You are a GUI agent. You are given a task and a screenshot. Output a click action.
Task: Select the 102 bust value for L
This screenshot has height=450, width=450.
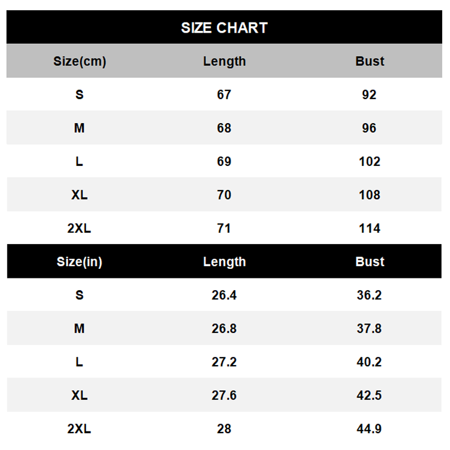(370, 161)
